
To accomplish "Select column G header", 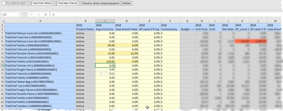I will (x=187, y=21).
